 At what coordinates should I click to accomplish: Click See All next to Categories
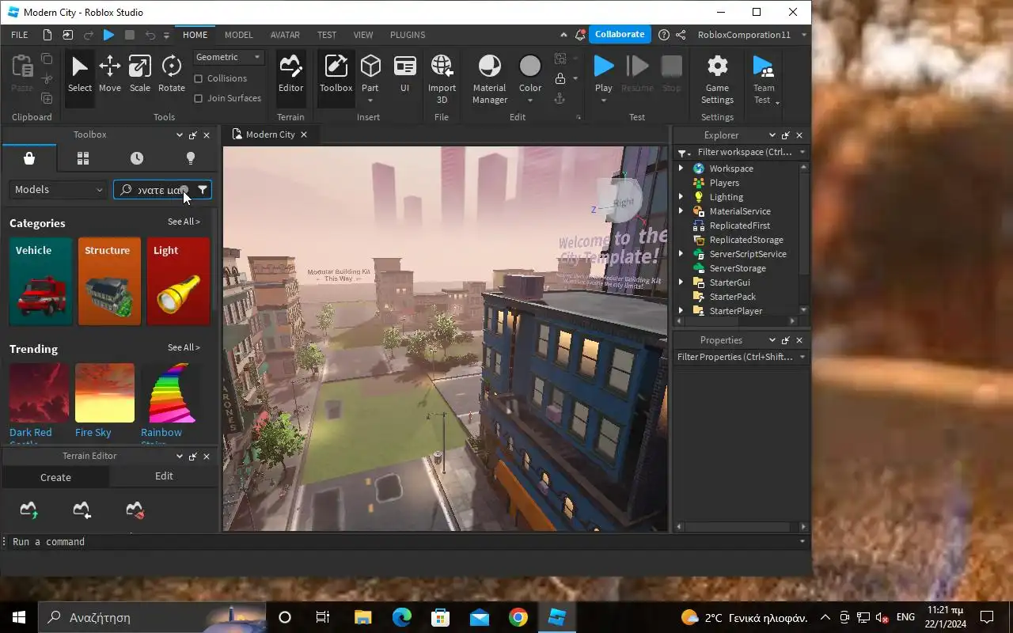coord(184,222)
